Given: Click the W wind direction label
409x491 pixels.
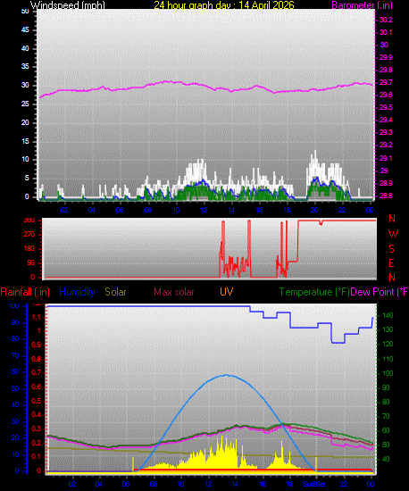Looking at the screenshot, I should pos(393,234).
